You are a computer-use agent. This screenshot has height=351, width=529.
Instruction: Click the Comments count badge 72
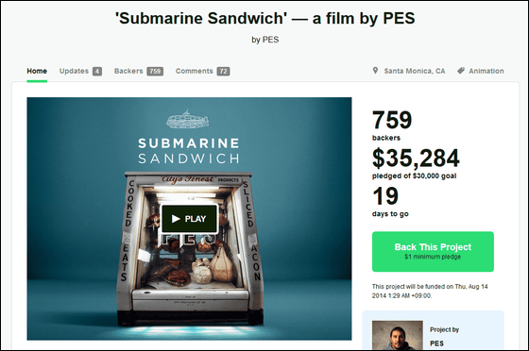click(x=223, y=72)
